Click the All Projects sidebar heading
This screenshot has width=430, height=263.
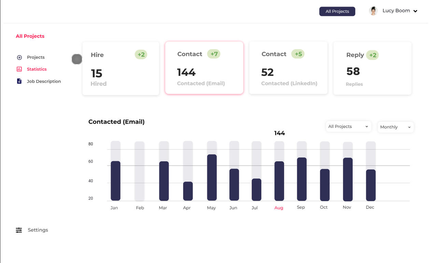pyautogui.click(x=30, y=36)
